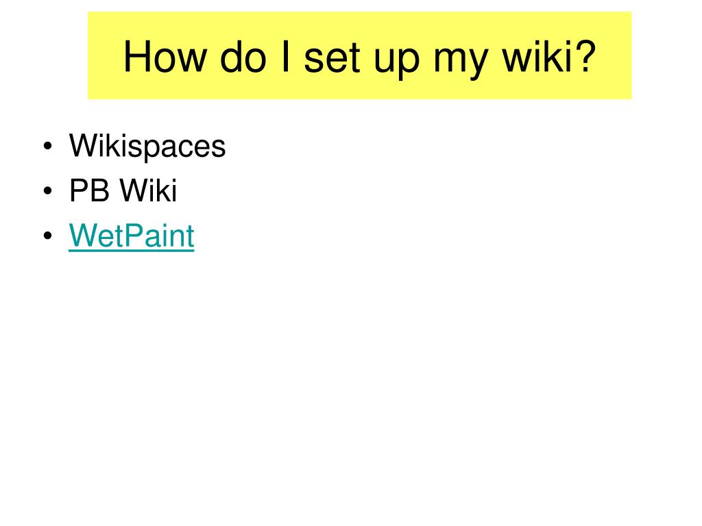Select the Wikispaces bullet text
702x526 pixels.
(x=147, y=146)
